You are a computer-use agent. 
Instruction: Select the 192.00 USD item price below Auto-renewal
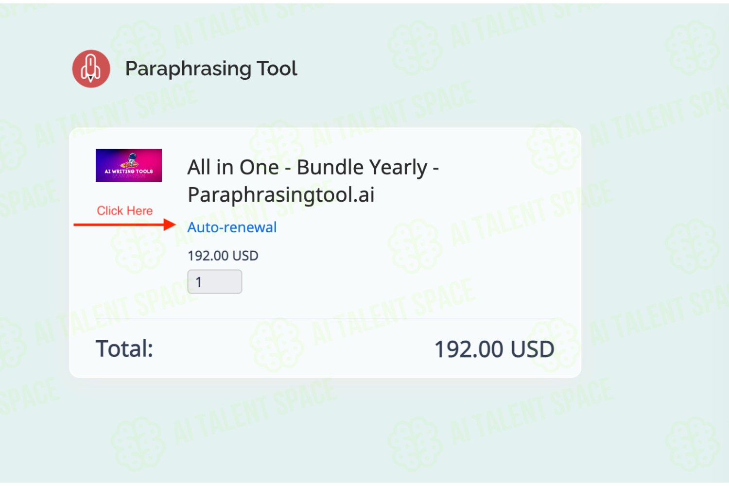(223, 256)
